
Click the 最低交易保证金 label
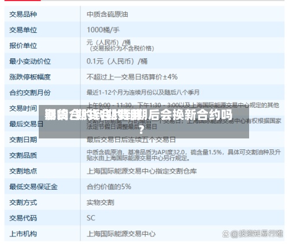[x=34, y=187]
